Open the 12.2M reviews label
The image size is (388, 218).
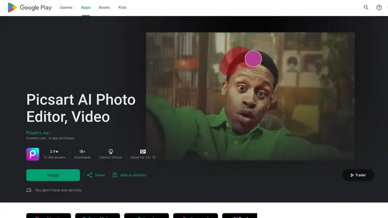point(54,157)
